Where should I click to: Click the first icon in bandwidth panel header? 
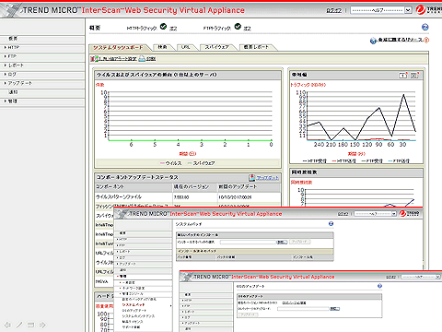(x=403, y=75)
